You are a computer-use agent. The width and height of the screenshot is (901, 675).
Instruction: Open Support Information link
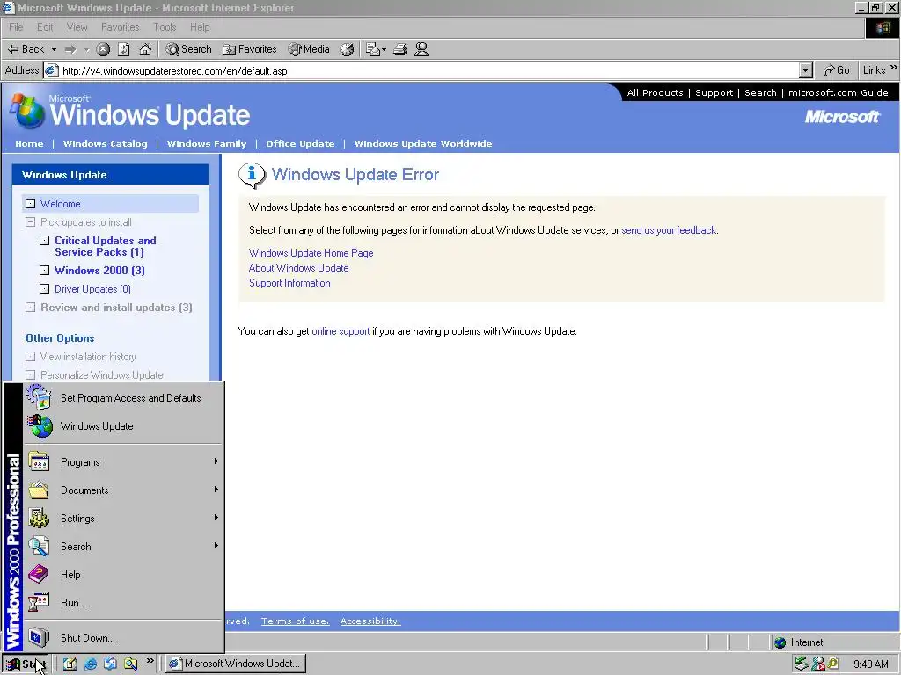click(289, 283)
